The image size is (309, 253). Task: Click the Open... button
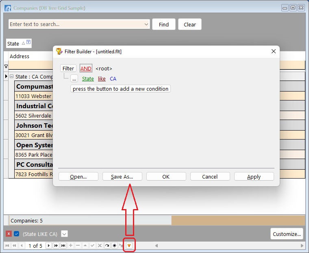pos(78,177)
